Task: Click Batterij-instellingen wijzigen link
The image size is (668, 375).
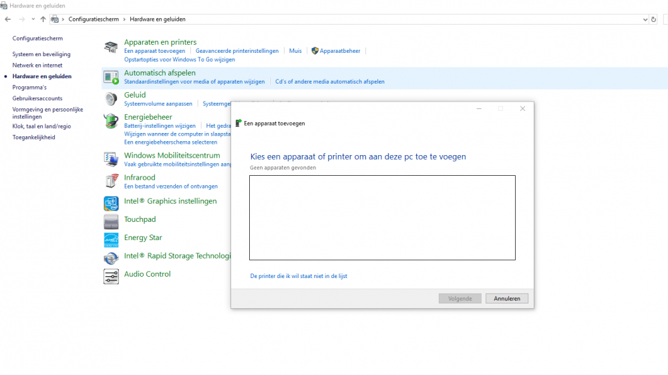Action: [x=160, y=126]
